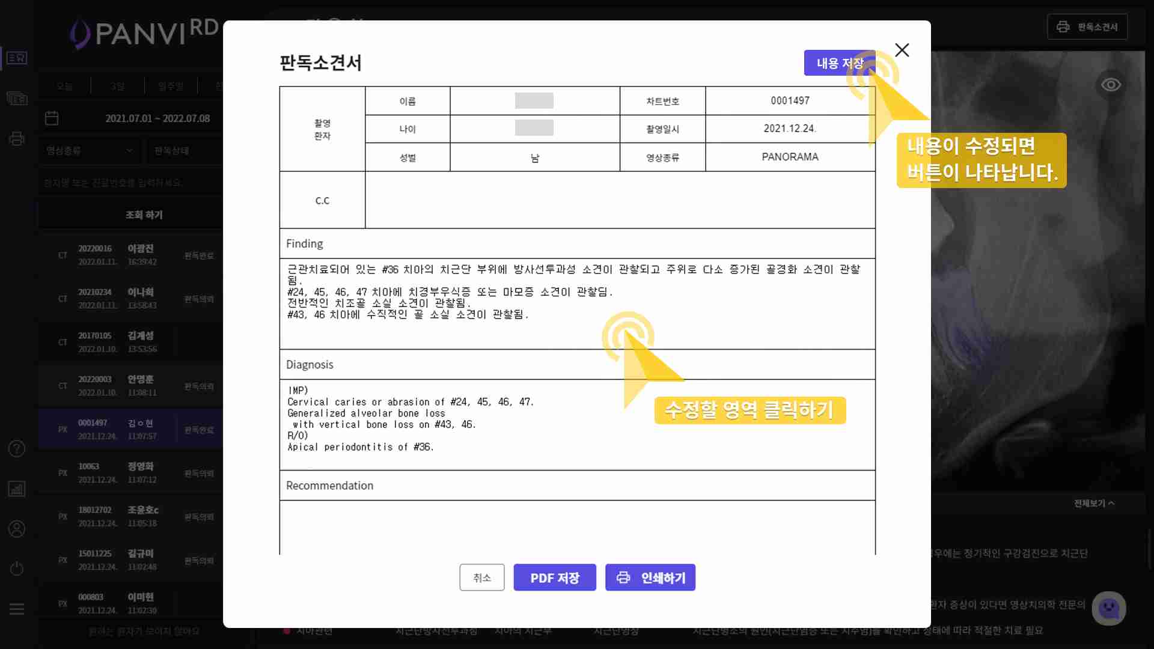Click into the Recommendation text area
Viewport: 1154px width, 649px height.
pos(577,528)
